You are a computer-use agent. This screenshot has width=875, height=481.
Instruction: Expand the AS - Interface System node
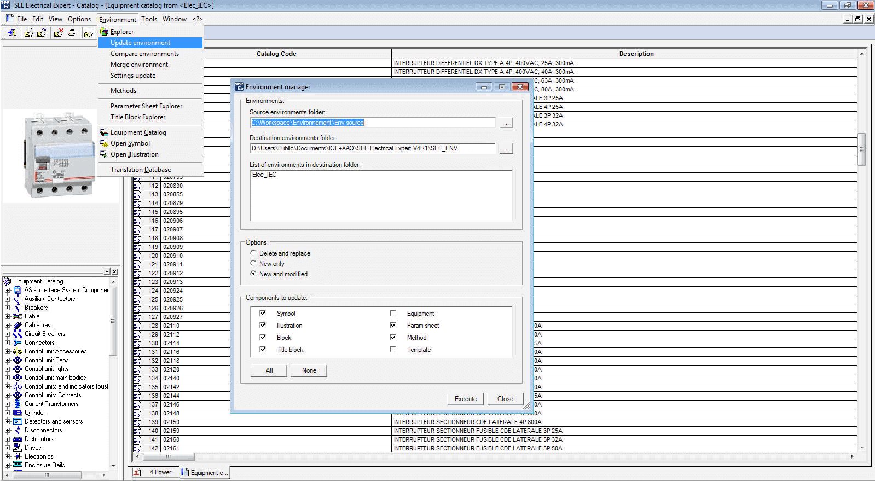click(7, 290)
